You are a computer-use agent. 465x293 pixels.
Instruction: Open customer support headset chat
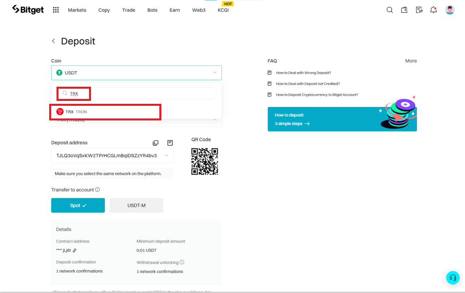[x=453, y=278]
